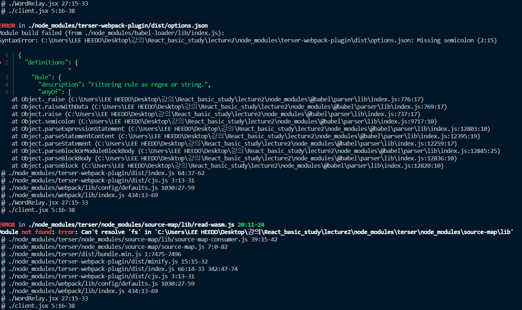Image resolution: width=522 pixels, height=310 pixels.
Task: Open the terser-webpack-plugin/dist/minify.js 15:15-32 reference
Action: [x=108, y=261]
